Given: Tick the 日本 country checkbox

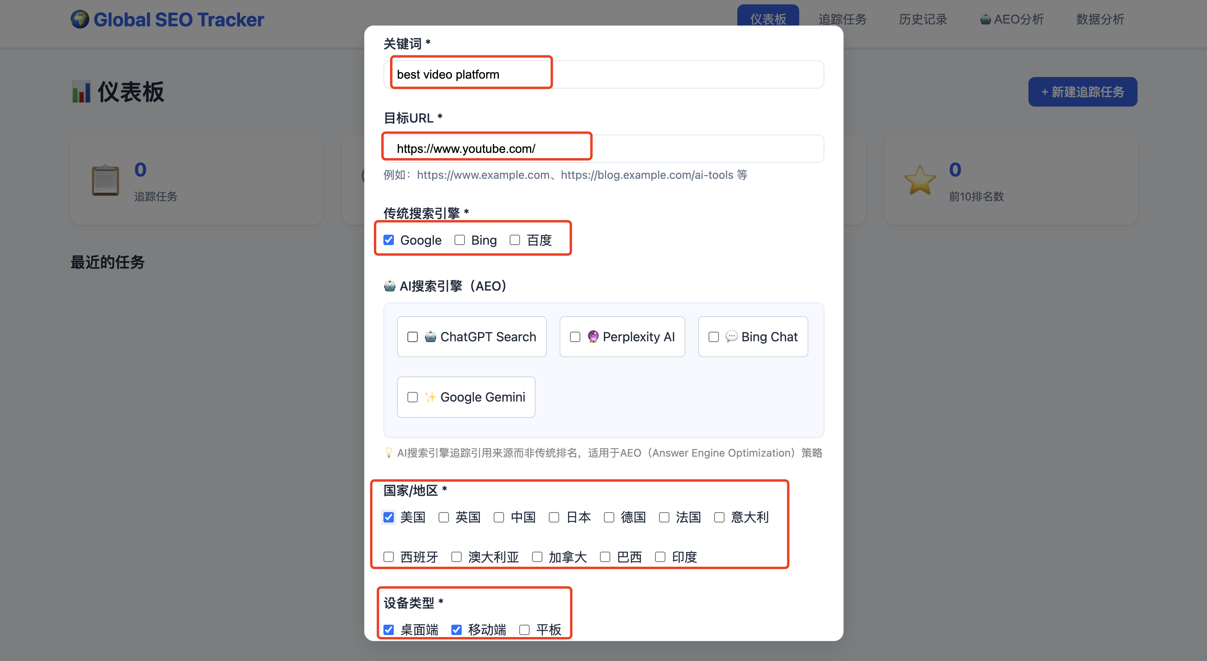Looking at the screenshot, I should point(554,517).
